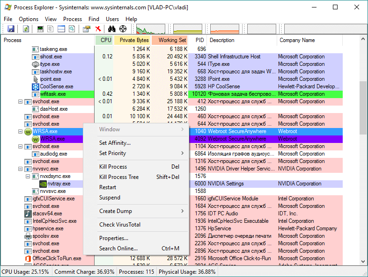This screenshot has width=368, height=277.
Task: Collapse the nvvsvc.exe parent node
Action: 21,169
